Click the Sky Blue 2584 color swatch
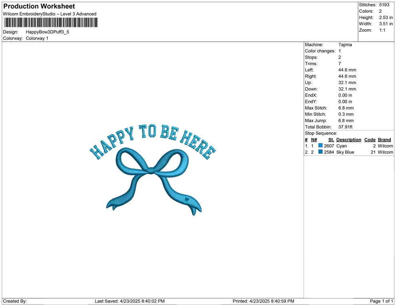The image size is (396, 305). (320, 152)
